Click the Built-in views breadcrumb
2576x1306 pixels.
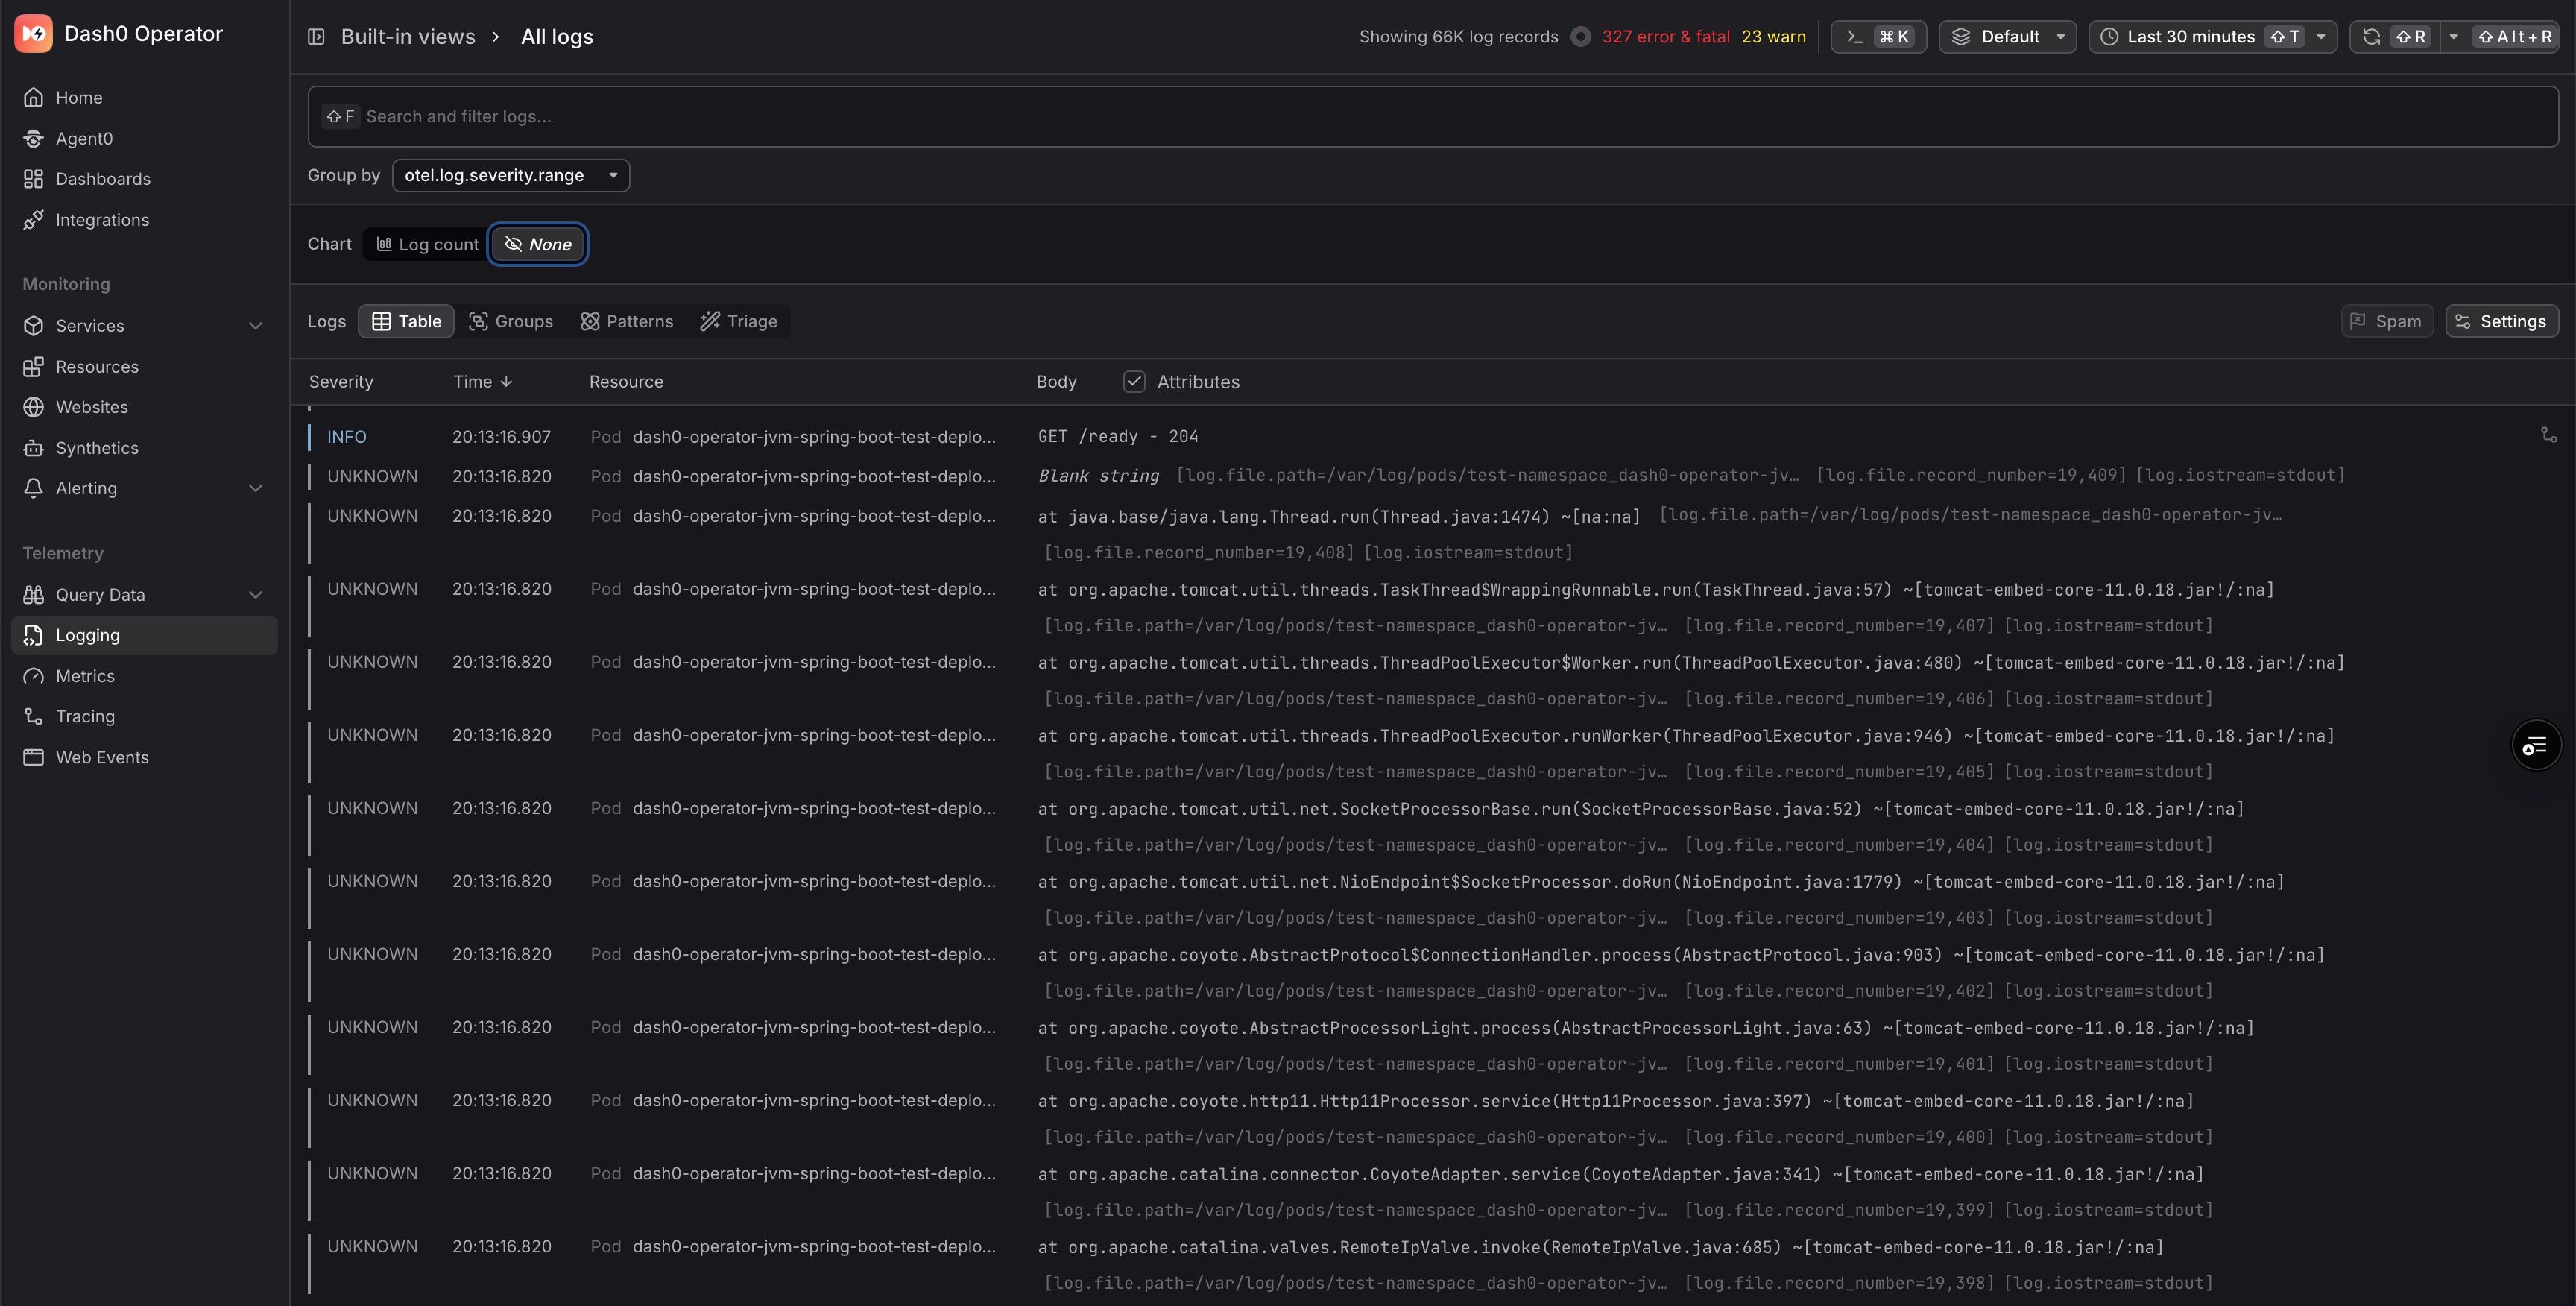coord(407,37)
